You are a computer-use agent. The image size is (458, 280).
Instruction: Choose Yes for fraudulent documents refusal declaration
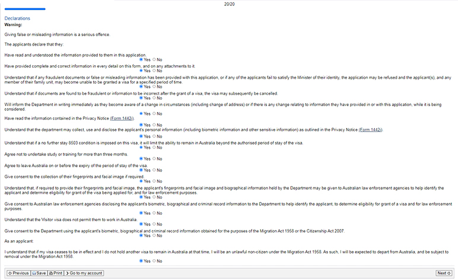pyautogui.click(x=141, y=87)
